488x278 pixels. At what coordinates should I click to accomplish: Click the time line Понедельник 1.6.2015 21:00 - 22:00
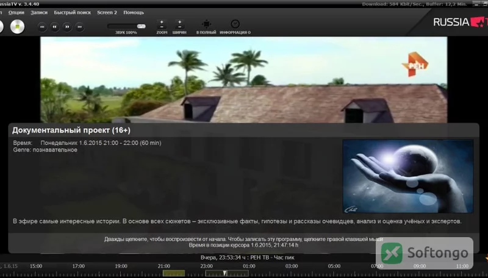click(101, 143)
